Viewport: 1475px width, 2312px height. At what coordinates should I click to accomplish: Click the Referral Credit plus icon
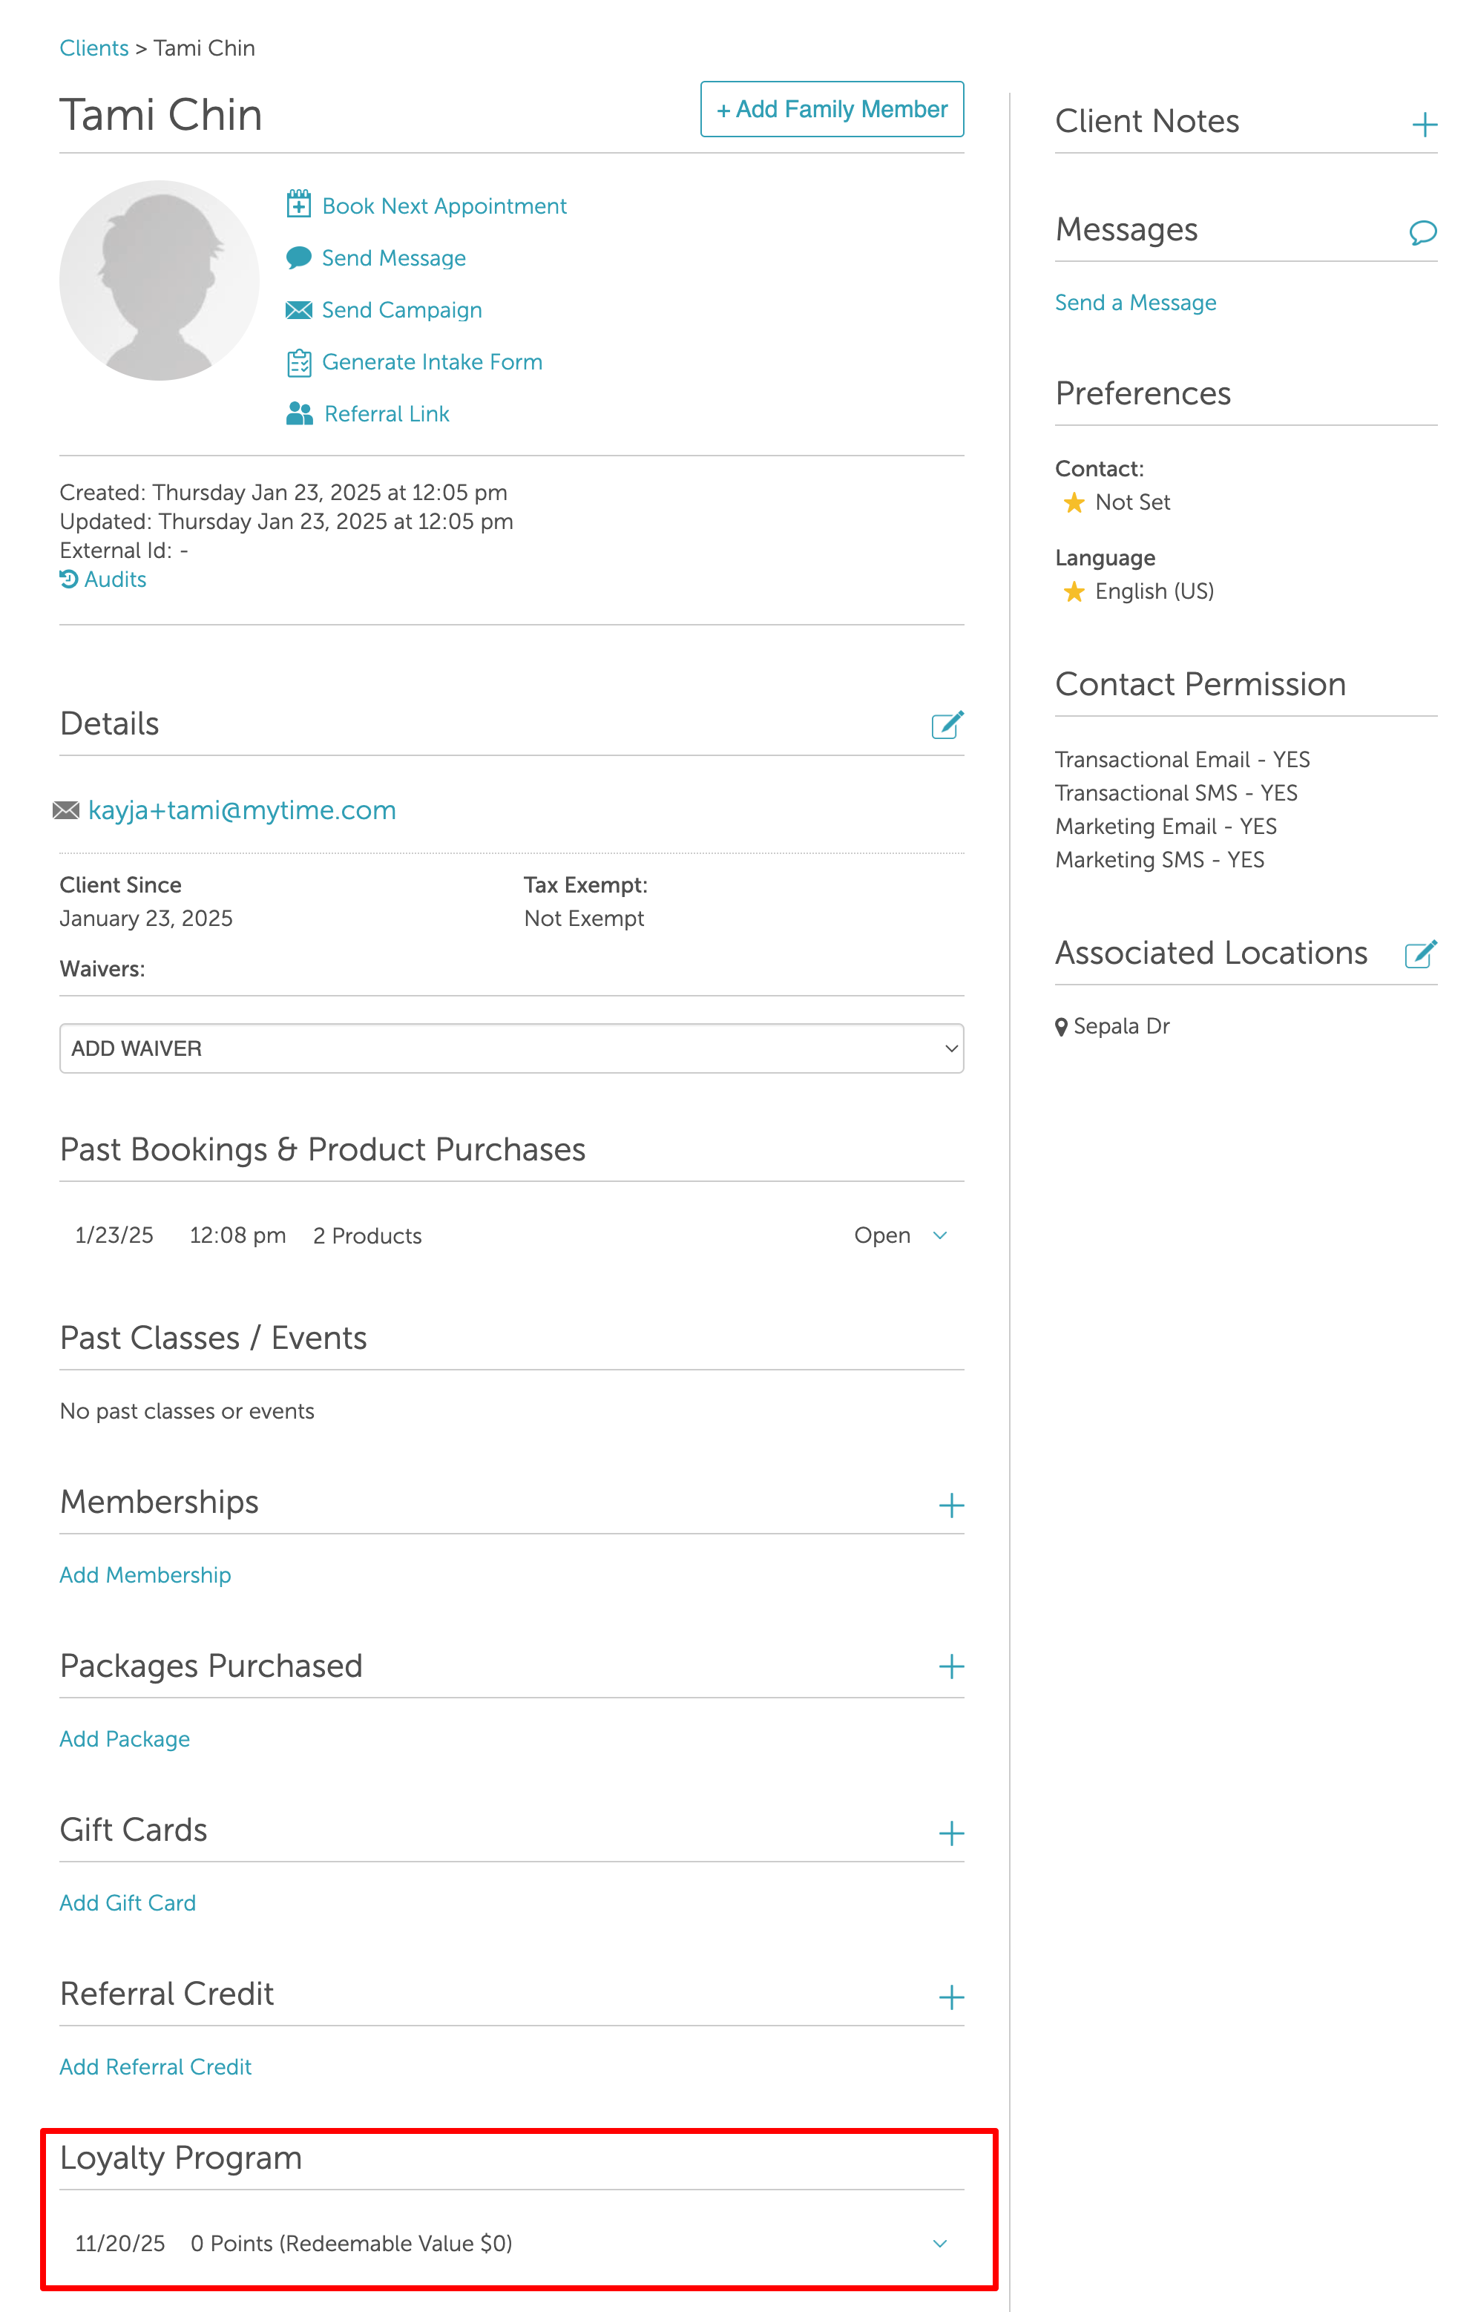point(950,1997)
